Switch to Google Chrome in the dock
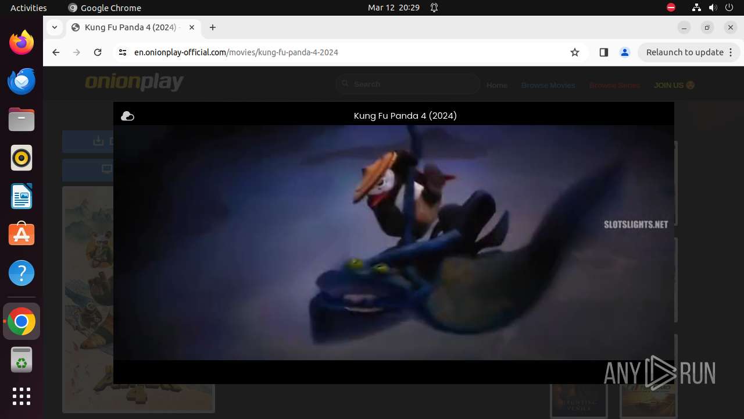 [22, 321]
